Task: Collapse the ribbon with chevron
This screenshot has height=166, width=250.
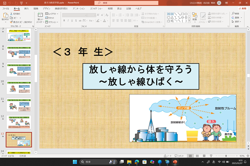Action: [247, 26]
